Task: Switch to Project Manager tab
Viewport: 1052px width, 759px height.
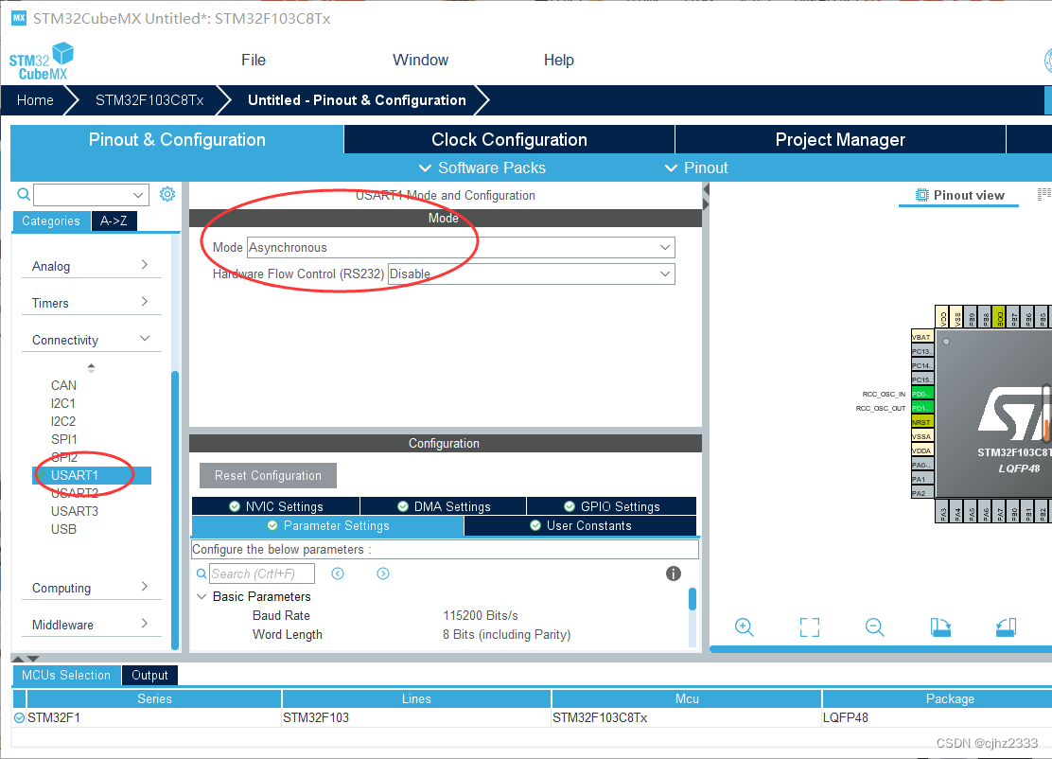Action: (x=840, y=139)
